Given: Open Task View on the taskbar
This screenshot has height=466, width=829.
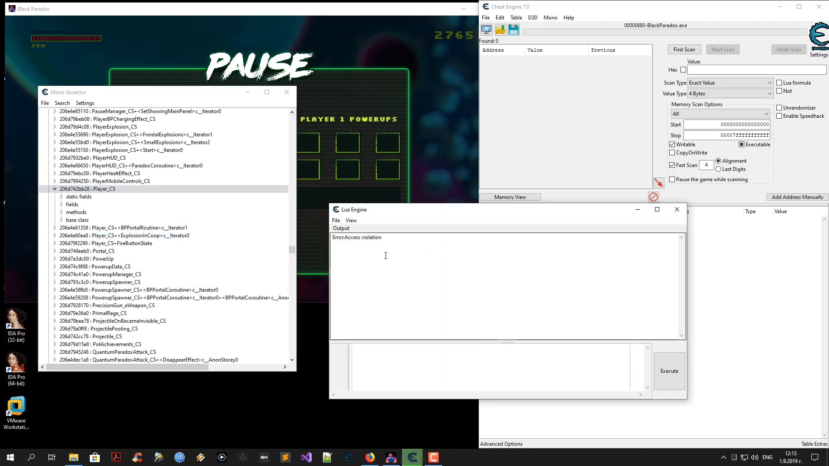Looking at the screenshot, I should (x=52, y=457).
